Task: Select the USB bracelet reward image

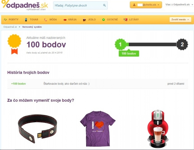Action: click(x=38, y=129)
